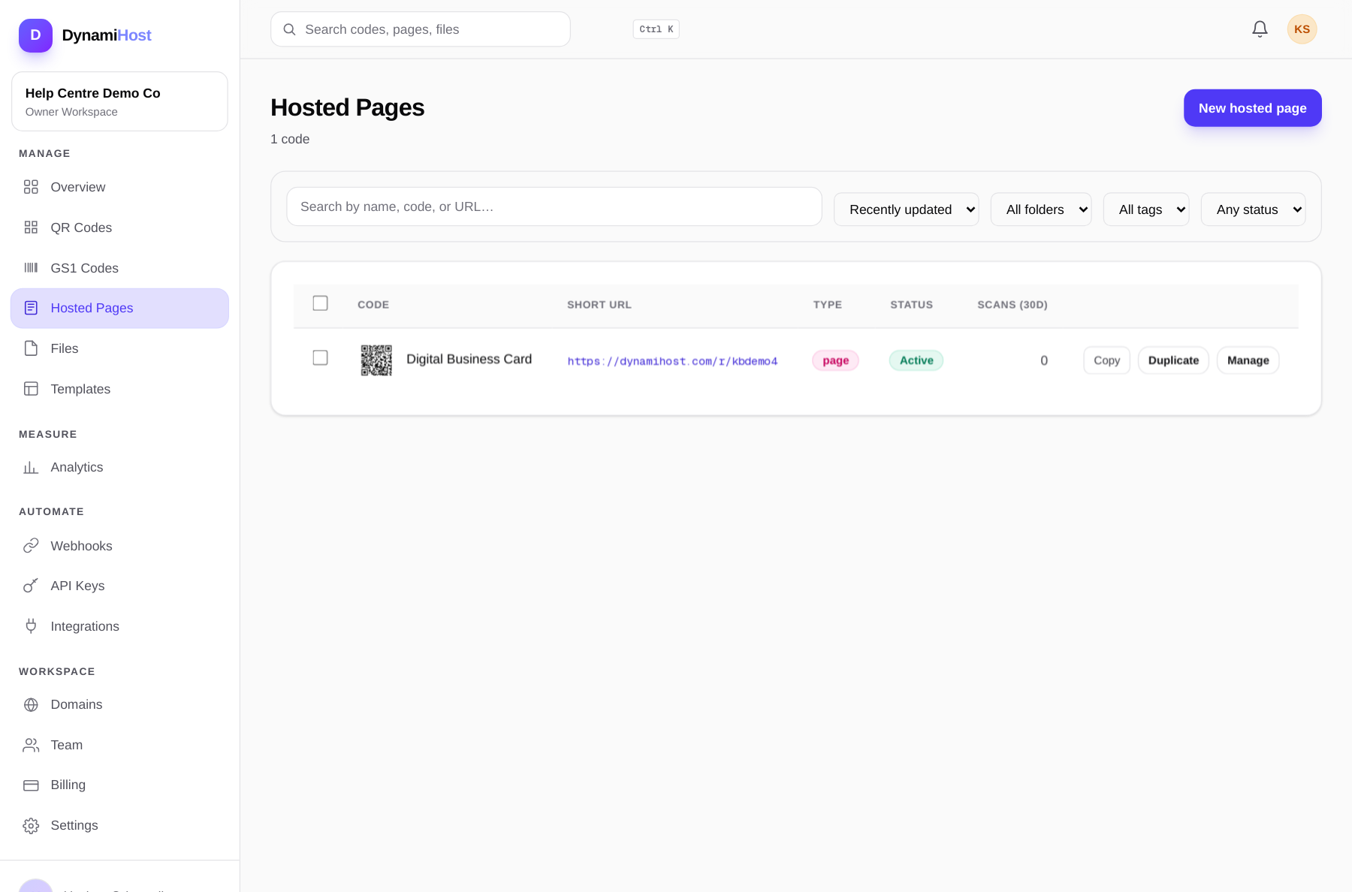Click the Templates layout icon
The image size is (1352, 892).
31,389
